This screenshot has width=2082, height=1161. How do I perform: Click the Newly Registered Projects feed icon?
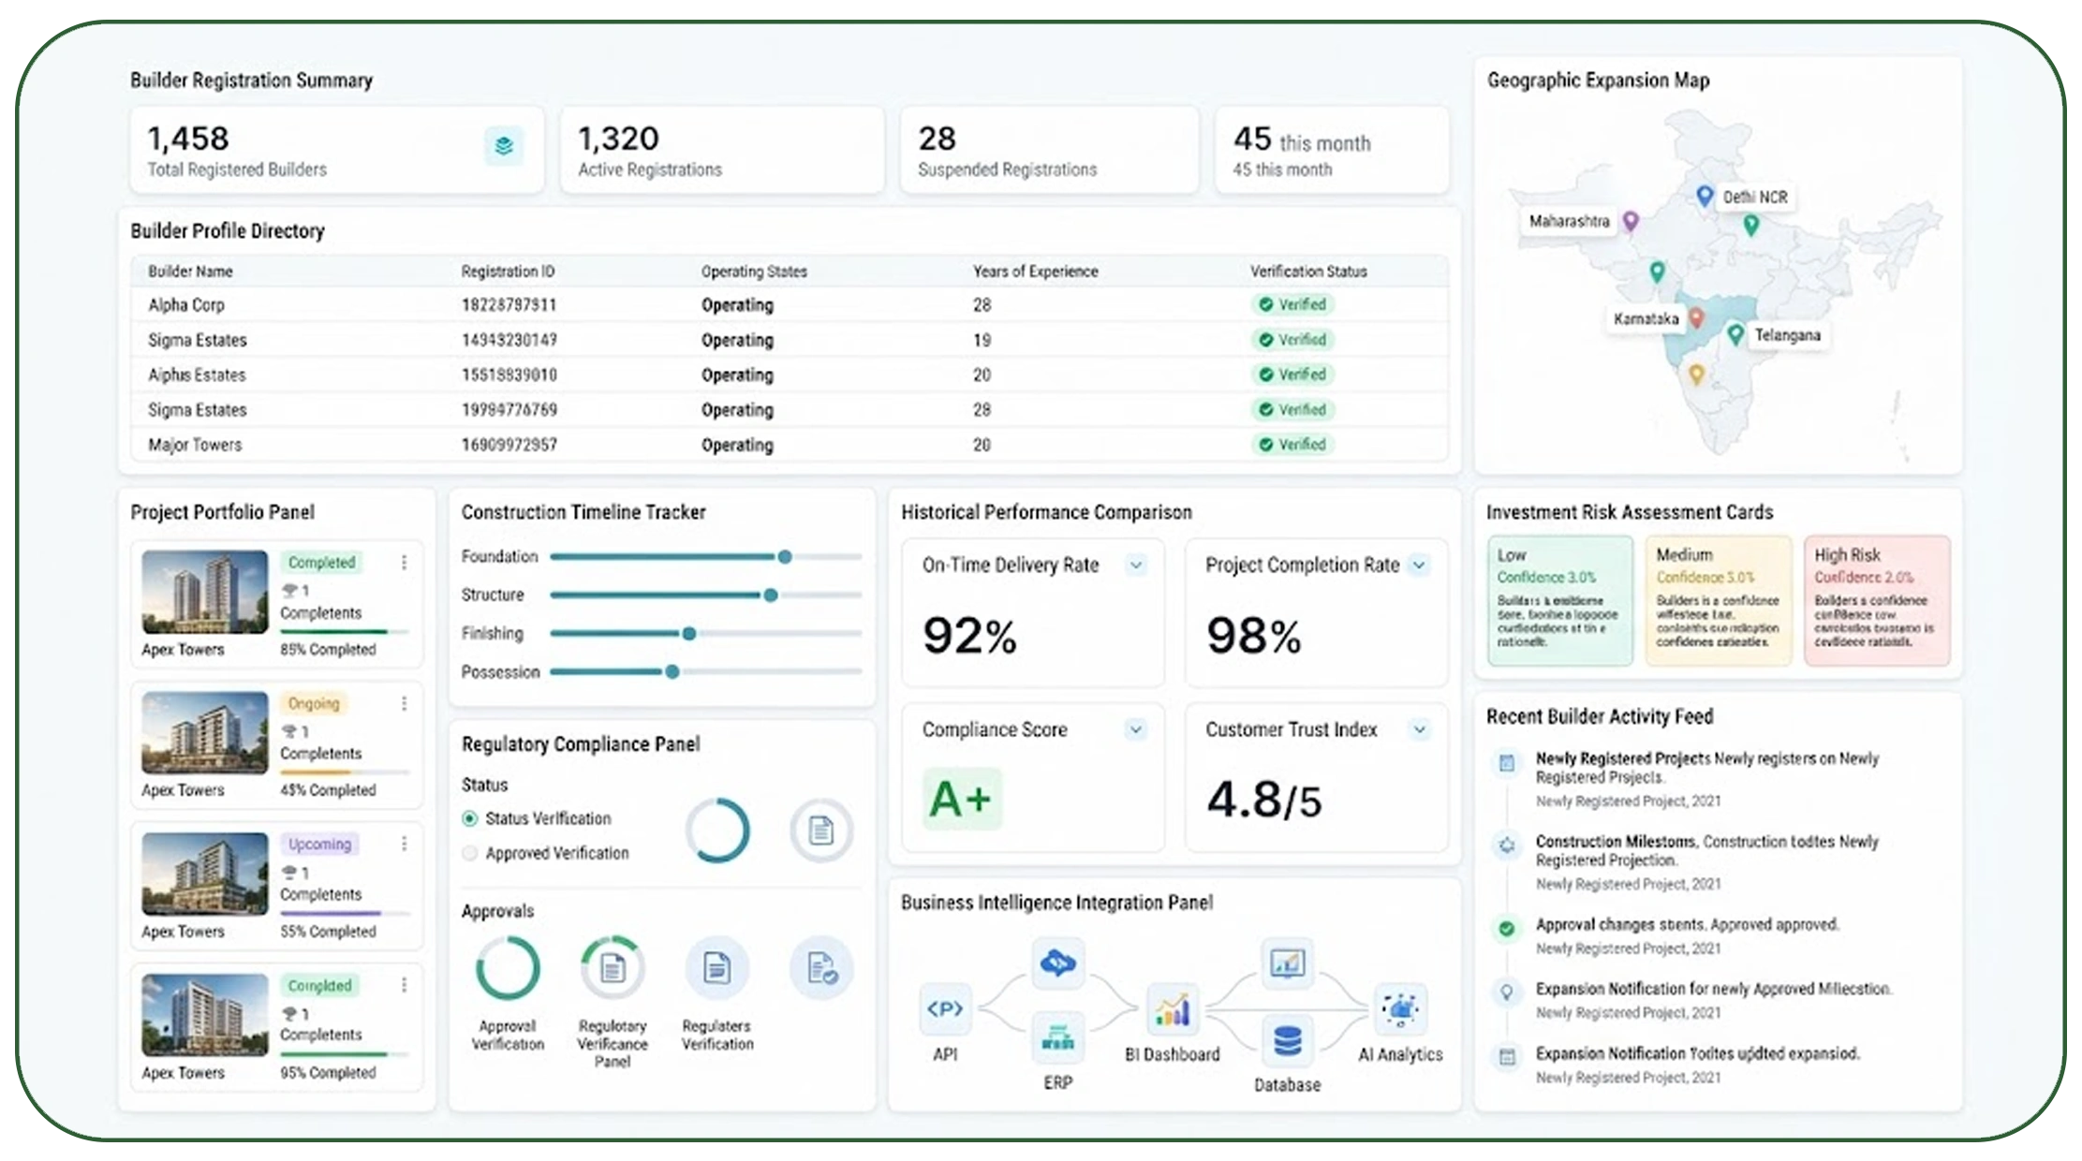point(1507,763)
